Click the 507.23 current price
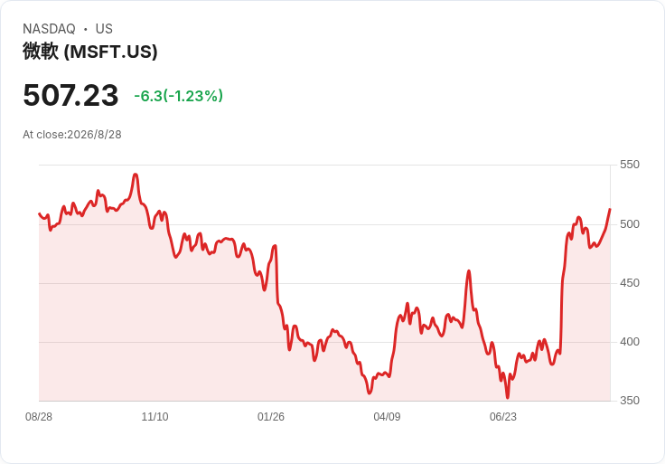Screen dimensions: 665x464 [x=70, y=95]
